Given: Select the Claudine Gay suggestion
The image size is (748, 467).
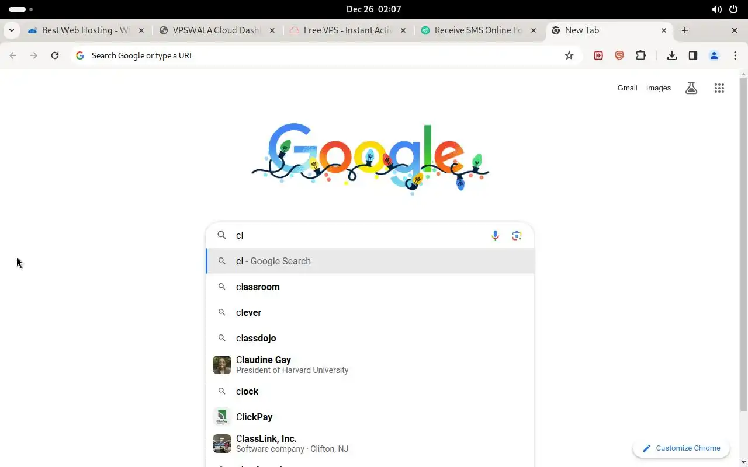Looking at the screenshot, I should click(370, 365).
